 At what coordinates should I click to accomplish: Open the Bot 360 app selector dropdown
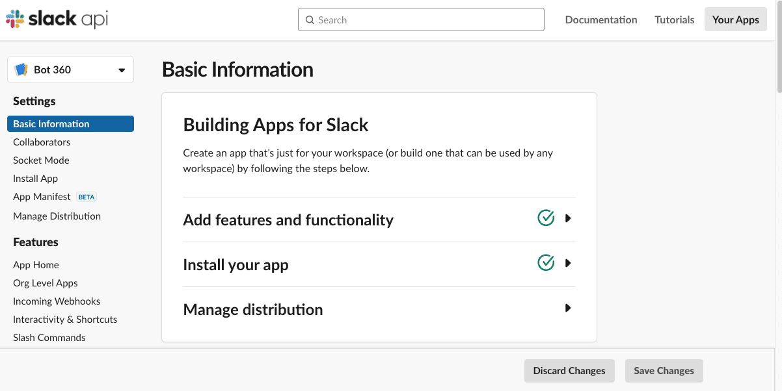click(x=121, y=70)
